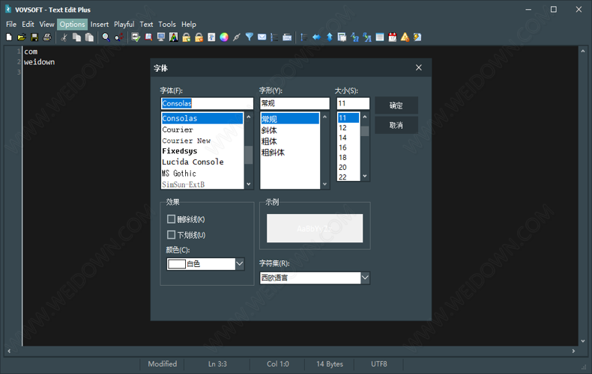Click the red calendar toolbar icon
This screenshot has height=374, width=592.
[392, 37]
